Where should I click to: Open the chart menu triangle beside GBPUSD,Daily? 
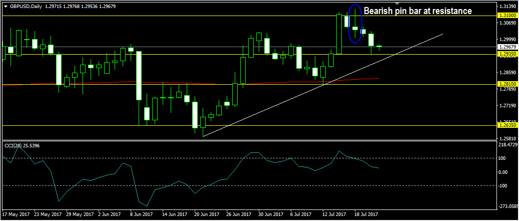[6, 7]
